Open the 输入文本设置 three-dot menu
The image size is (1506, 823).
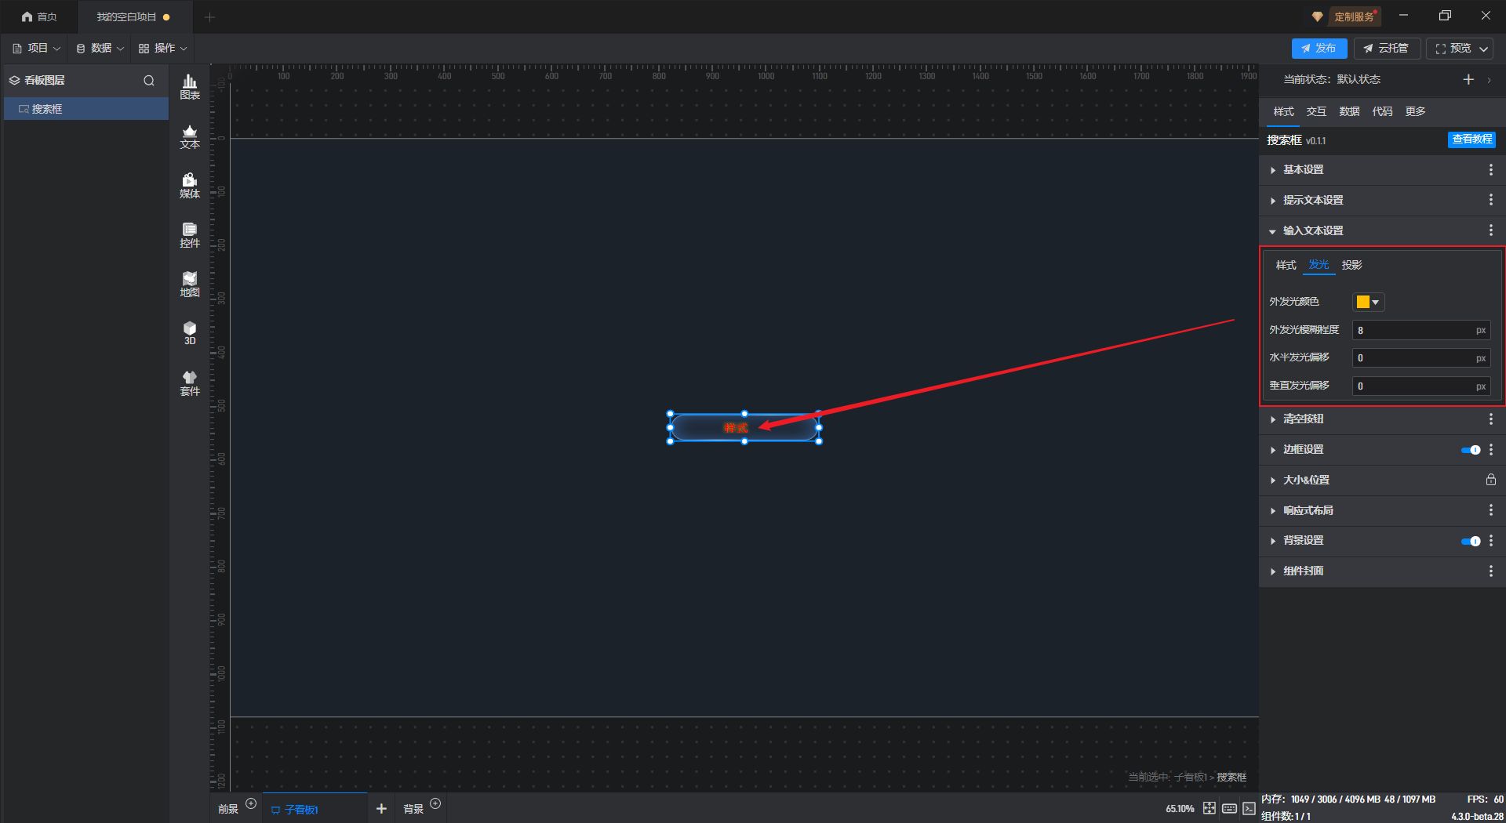1490,230
